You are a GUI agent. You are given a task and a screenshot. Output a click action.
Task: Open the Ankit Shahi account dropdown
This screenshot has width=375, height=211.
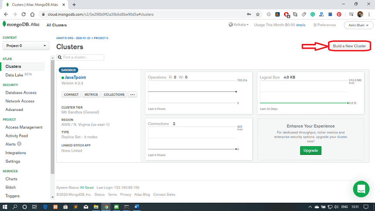358,25
